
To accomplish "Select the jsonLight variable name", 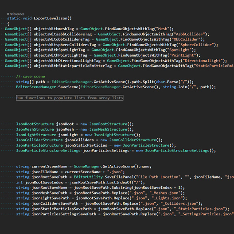I will (x=68, y=135).
